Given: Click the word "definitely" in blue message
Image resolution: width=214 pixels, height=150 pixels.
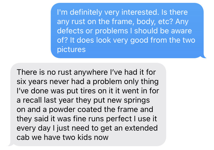Looking at the screenshot, I should [x=86, y=13].
